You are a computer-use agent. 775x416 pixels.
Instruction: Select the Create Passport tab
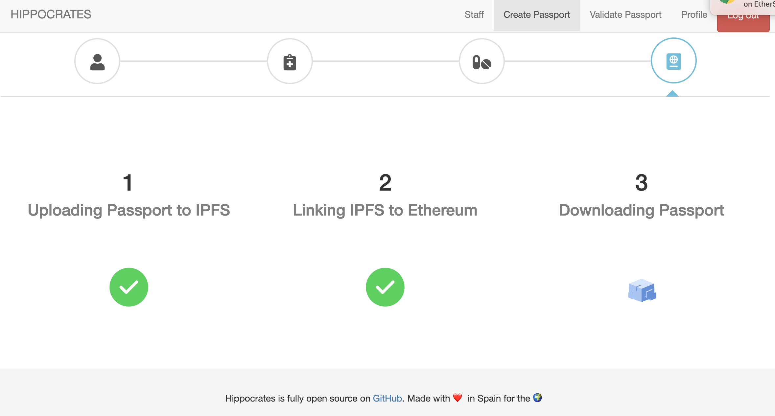click(x=536, y=15)
